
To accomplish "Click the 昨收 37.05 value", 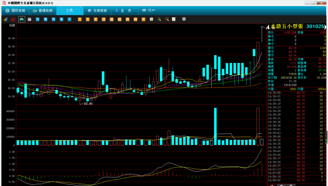I will coord(292,81).
